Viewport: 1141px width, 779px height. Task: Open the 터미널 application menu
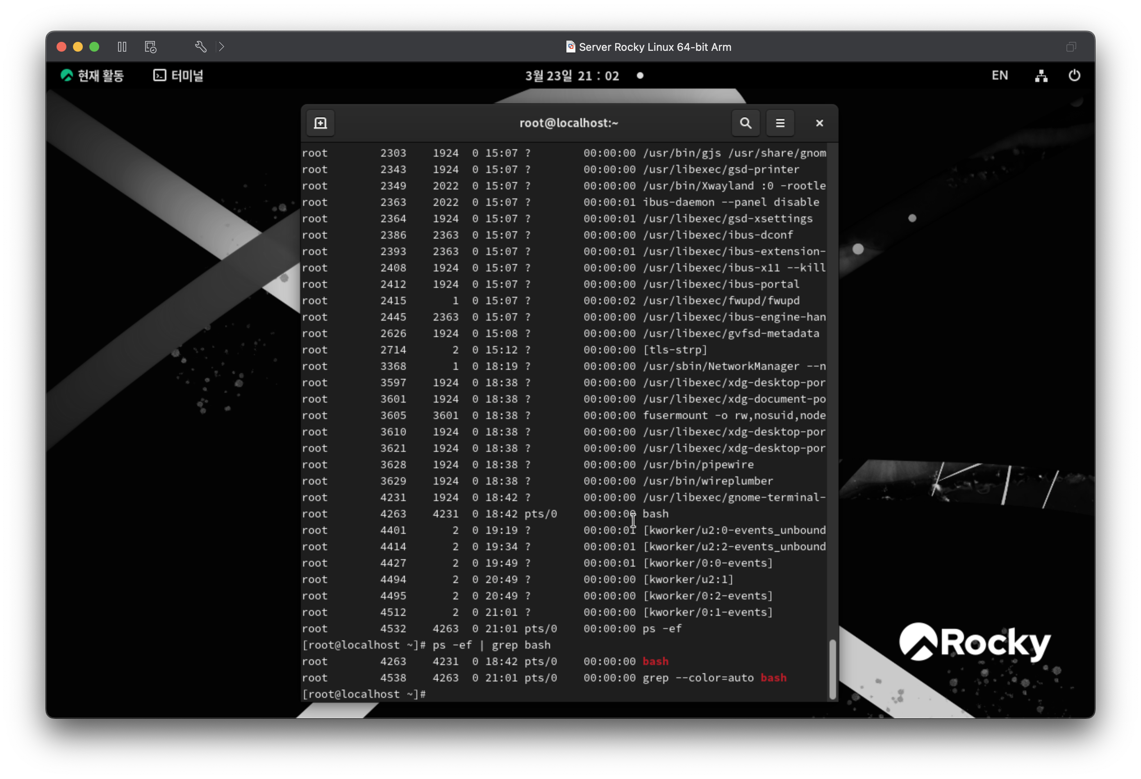178,75
